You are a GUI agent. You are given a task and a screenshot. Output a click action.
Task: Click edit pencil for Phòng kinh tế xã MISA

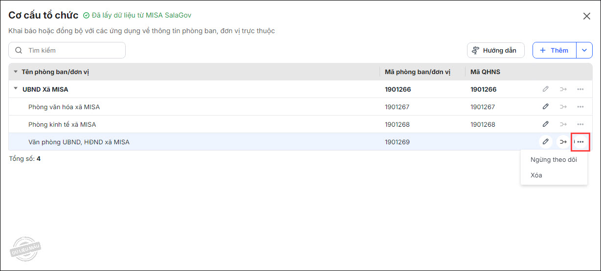(545, 124)
